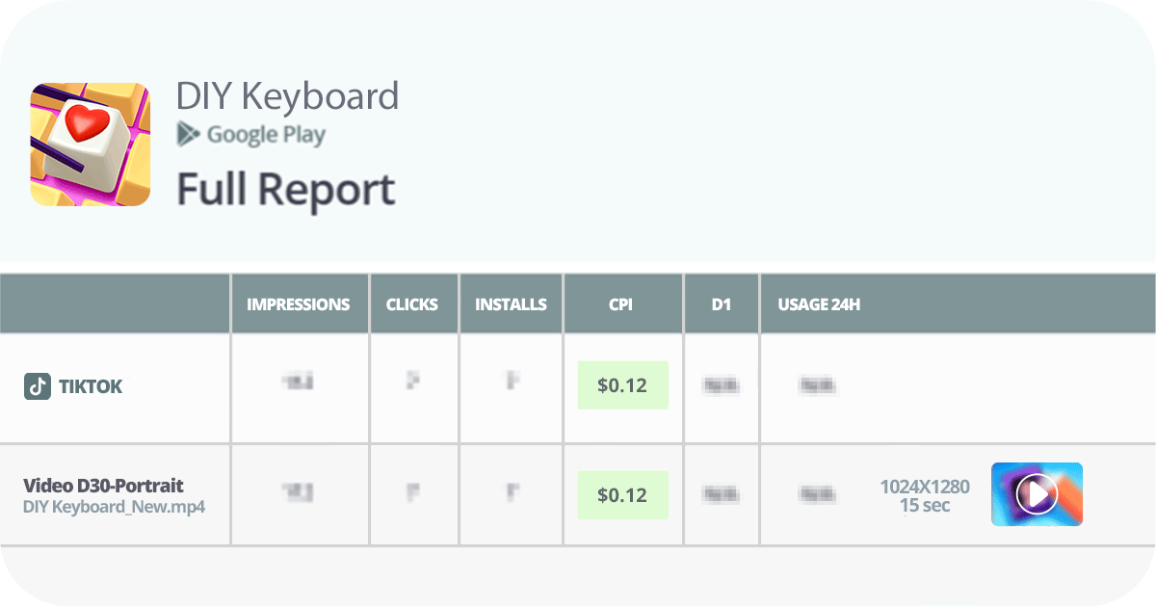The height and width of the screenshot is (607, 1156).
Task: Click the 1024X1280 15 sec video info
Action: tap(924, 495)
